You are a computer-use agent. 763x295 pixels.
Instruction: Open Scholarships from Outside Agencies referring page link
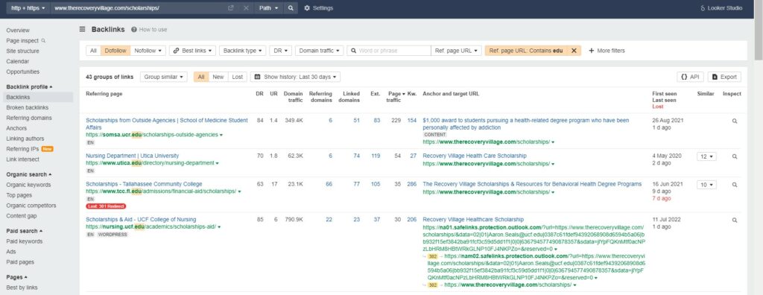(167, 124)
